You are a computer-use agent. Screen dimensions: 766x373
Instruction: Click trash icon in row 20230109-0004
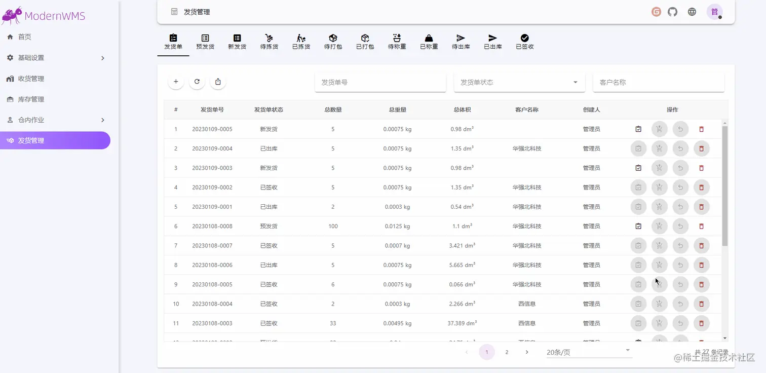702,148
